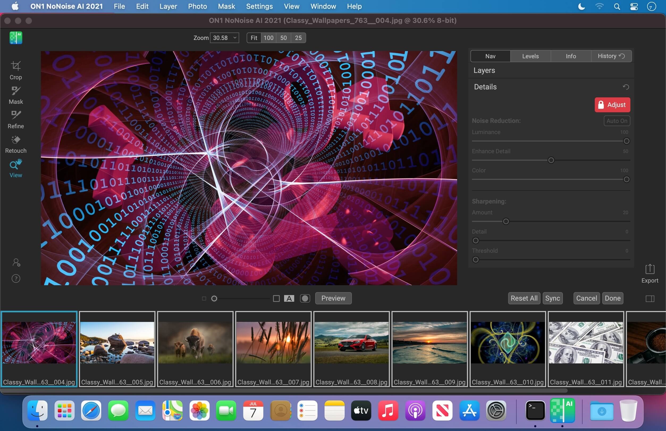This screenshot has height=431, width=666.
Task: Click the user account icon in sidebar
Action: point(16,262)
